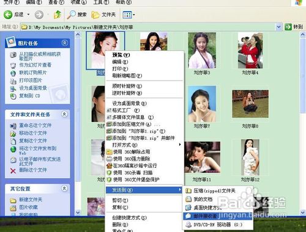Send to 我的文档
Screen dimensions: 306x232
pyautogui.click(x=218, y=199)
